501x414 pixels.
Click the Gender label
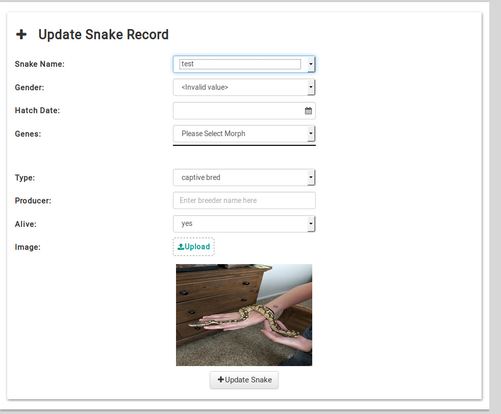[30, 88]
